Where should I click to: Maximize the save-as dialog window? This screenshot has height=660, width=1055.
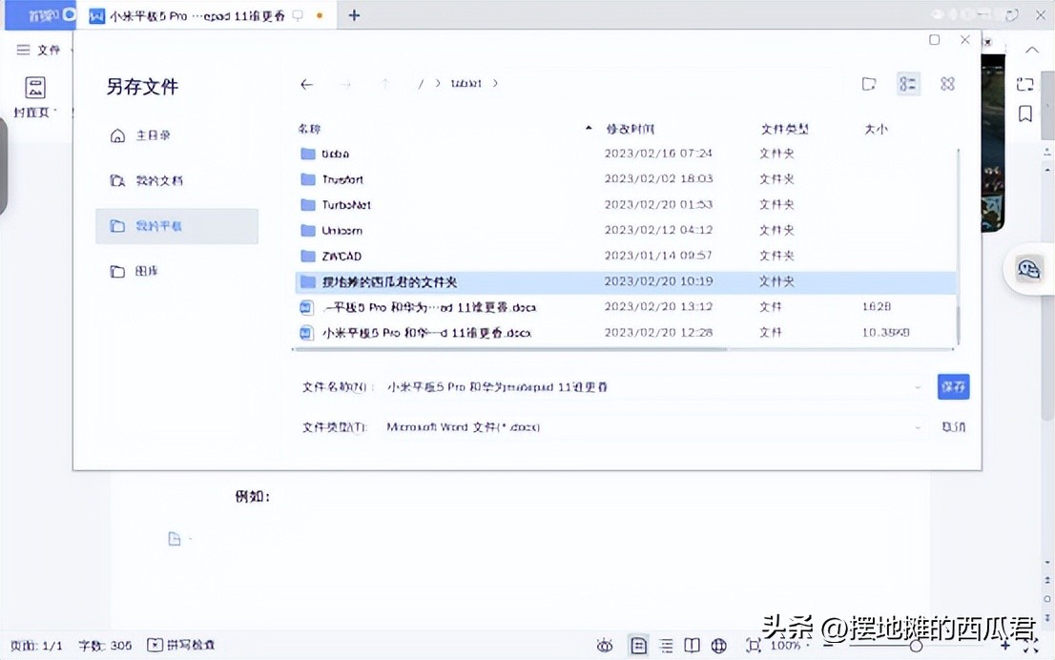pos(935,40)
